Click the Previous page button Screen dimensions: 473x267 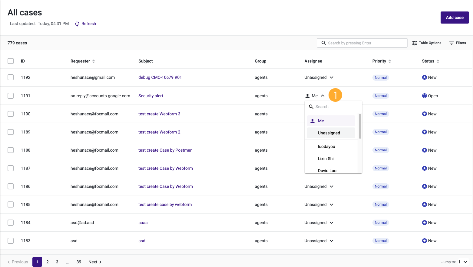(x=18, y=262)
